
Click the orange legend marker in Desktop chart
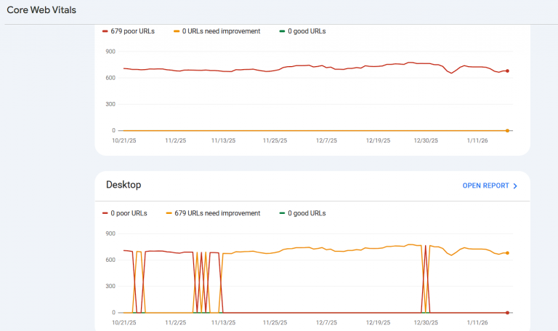pos(169,213)
